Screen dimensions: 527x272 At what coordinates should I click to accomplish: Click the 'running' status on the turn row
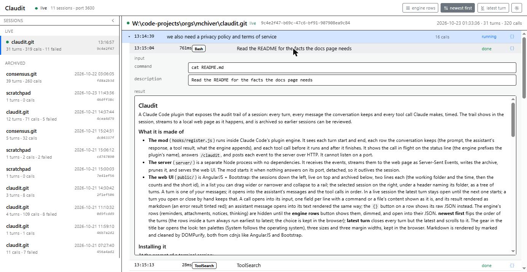click(x=489, y=37)
